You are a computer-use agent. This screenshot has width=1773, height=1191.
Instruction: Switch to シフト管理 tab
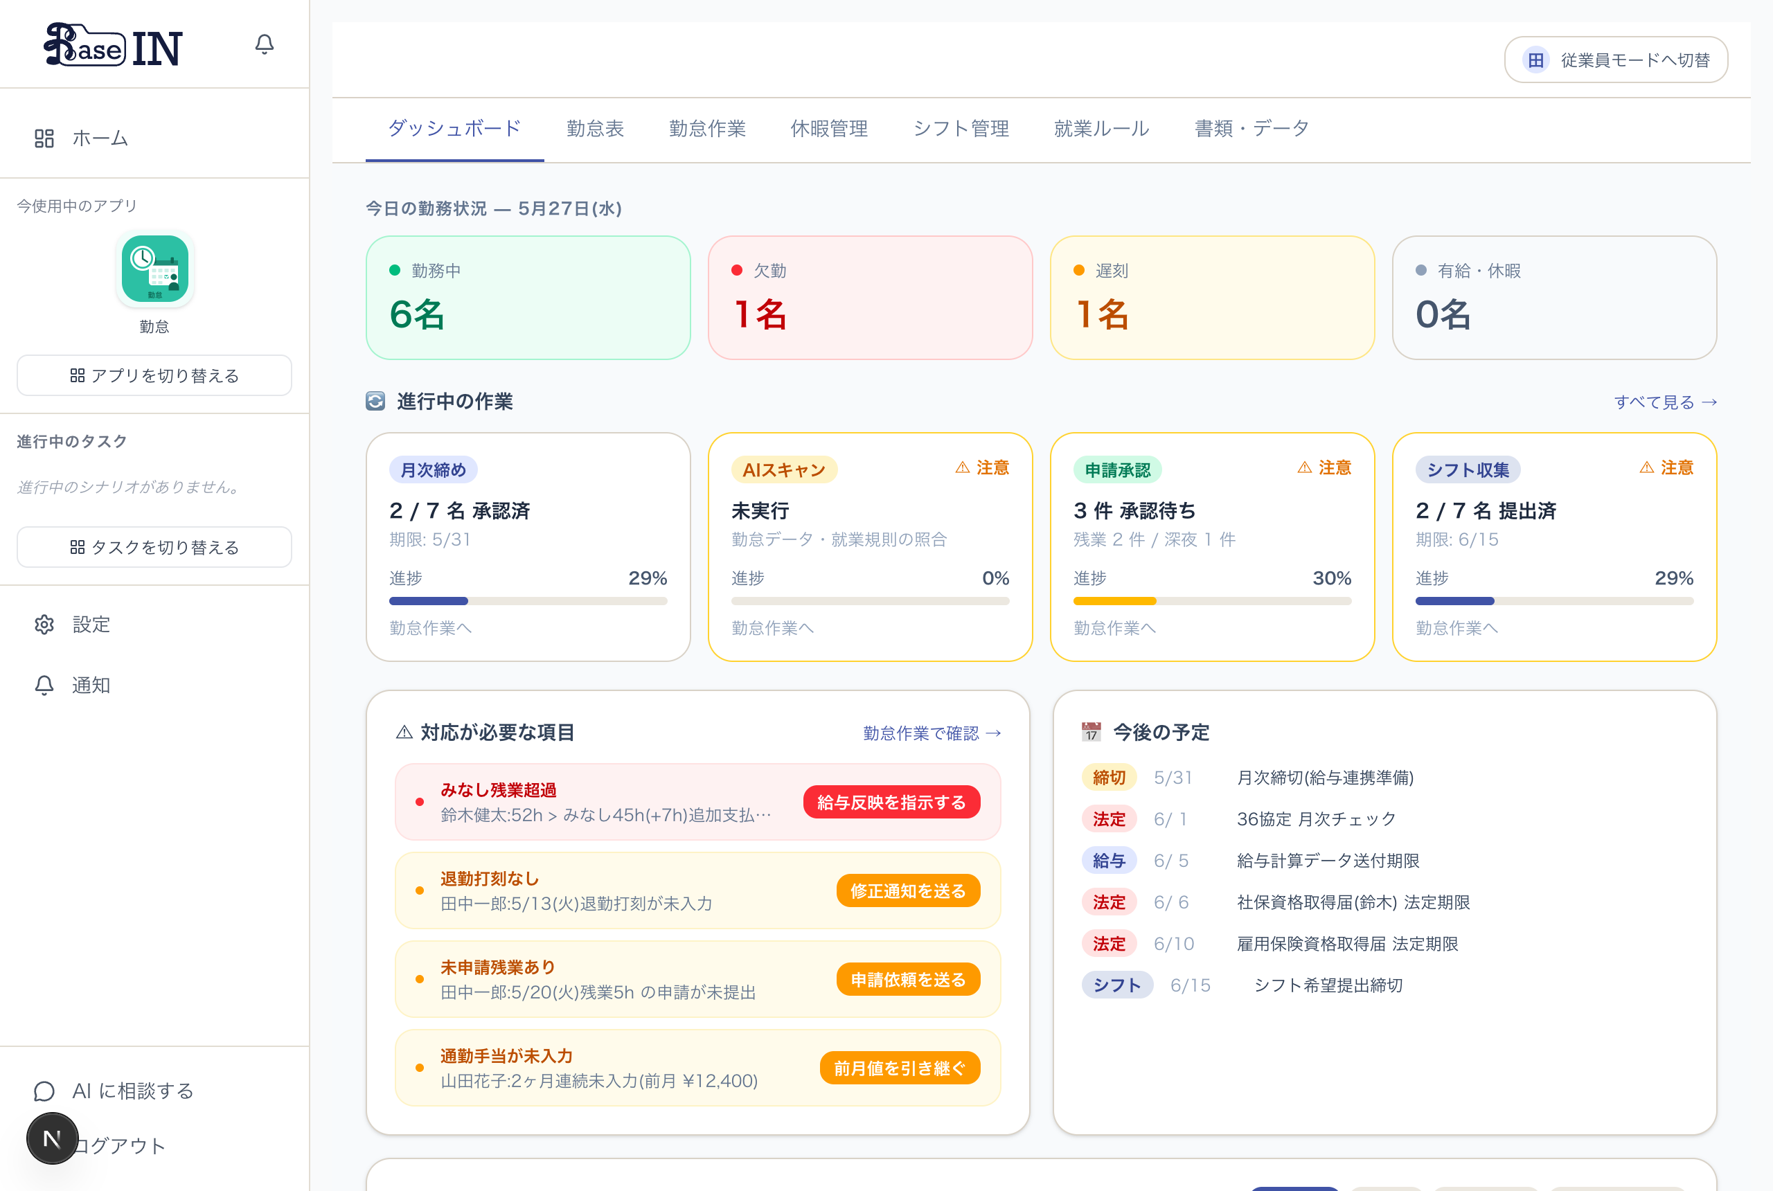point(961,128)
